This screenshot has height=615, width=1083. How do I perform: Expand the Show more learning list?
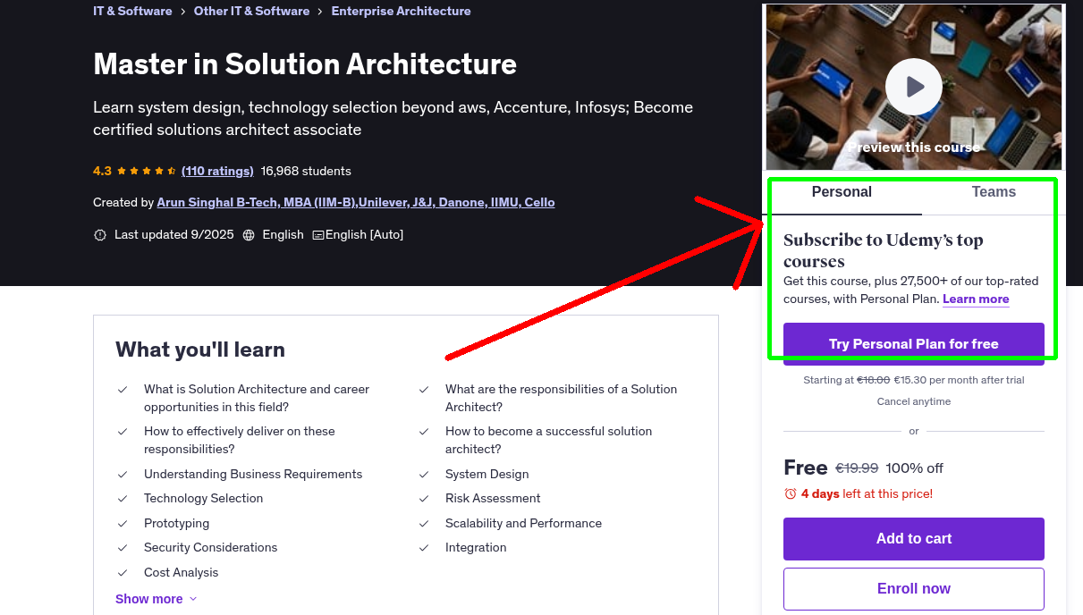(157, 599)
